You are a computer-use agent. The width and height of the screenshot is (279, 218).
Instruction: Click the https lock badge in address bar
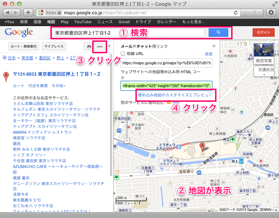pos(53,13)
